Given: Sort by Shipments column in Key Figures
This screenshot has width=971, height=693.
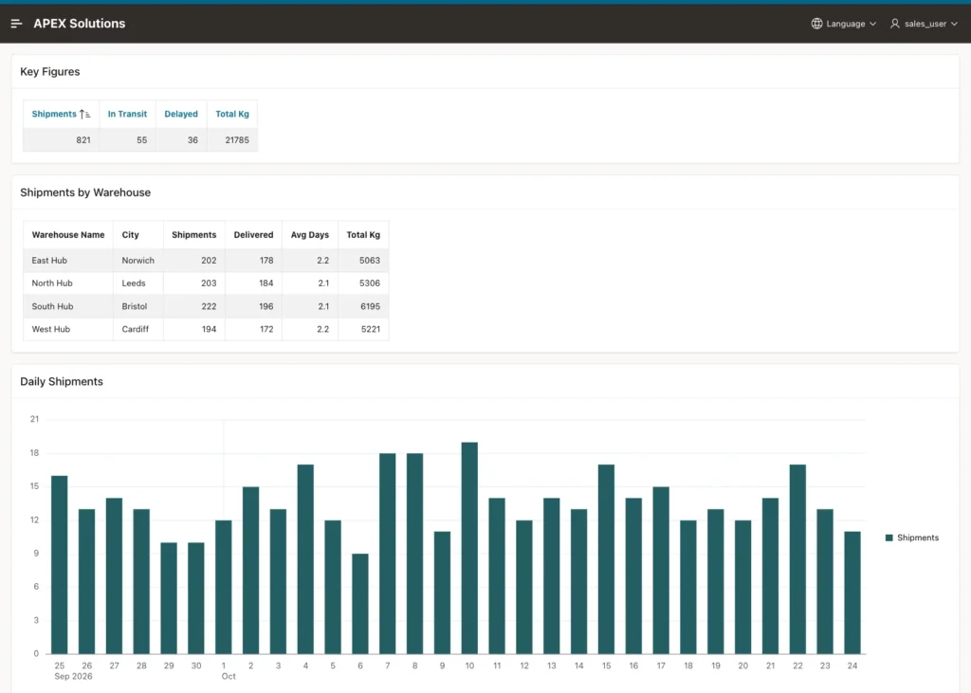Looking at the screenshot, I should coord(54,114).
